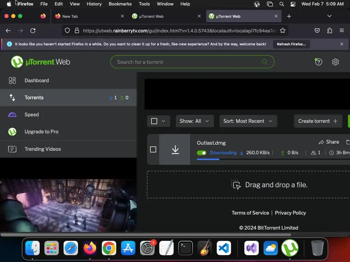The image size is (350, 262).
Task: Click the game video thumbnail in sidebar
Action: [68, 205]
